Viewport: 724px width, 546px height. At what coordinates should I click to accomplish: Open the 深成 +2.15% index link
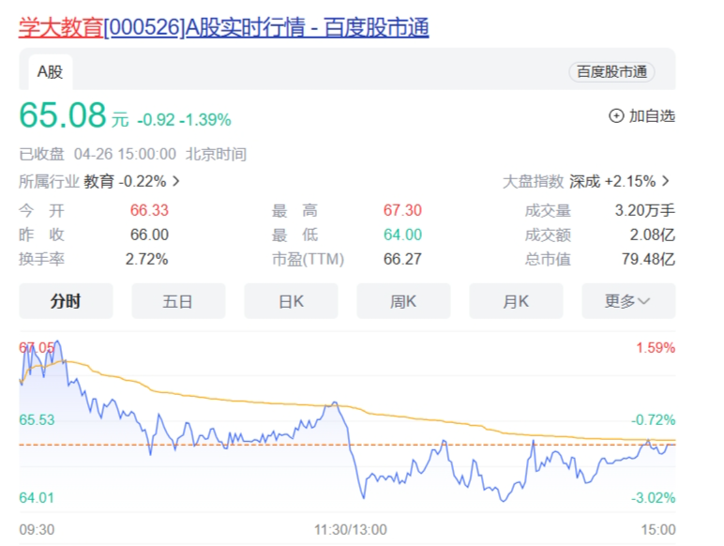[x=612, y=181]
